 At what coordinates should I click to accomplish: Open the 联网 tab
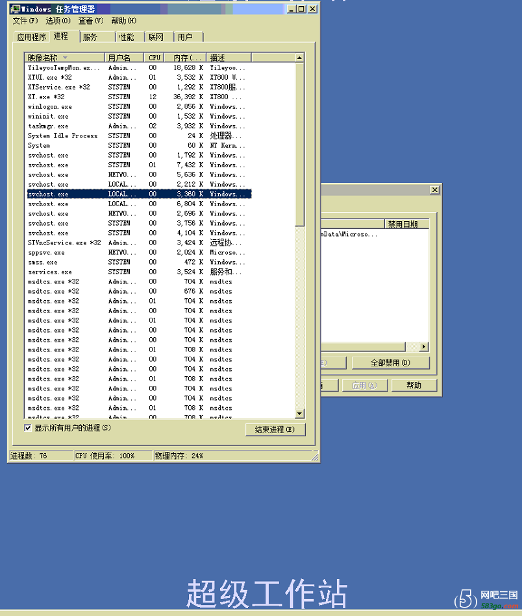[159, 37]
